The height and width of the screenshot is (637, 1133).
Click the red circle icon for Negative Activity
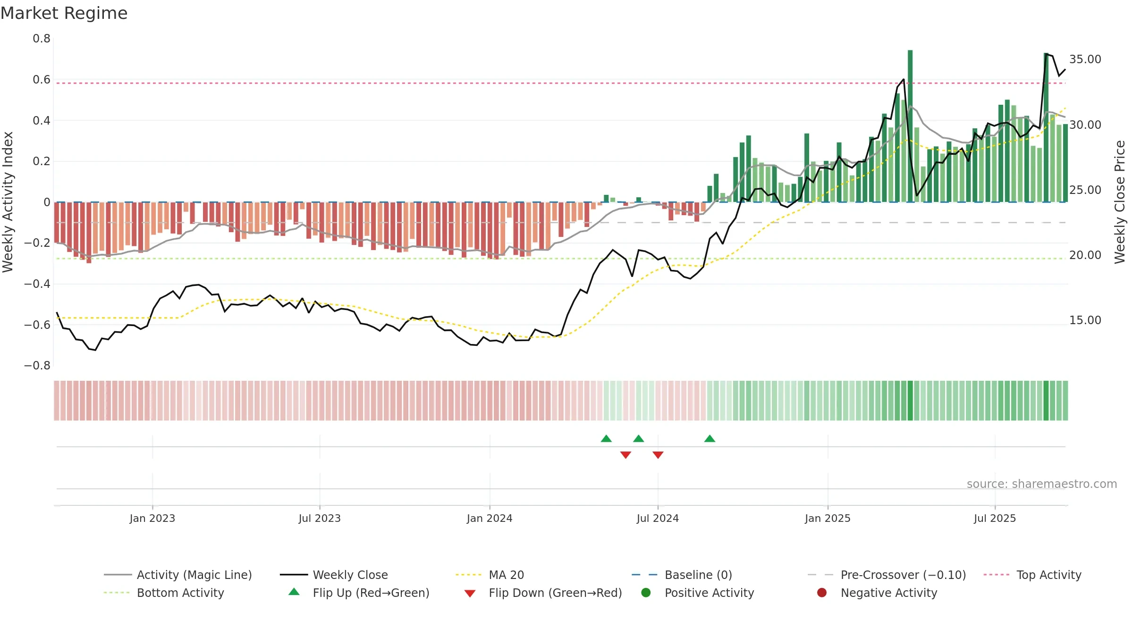(x=822, y=593)
